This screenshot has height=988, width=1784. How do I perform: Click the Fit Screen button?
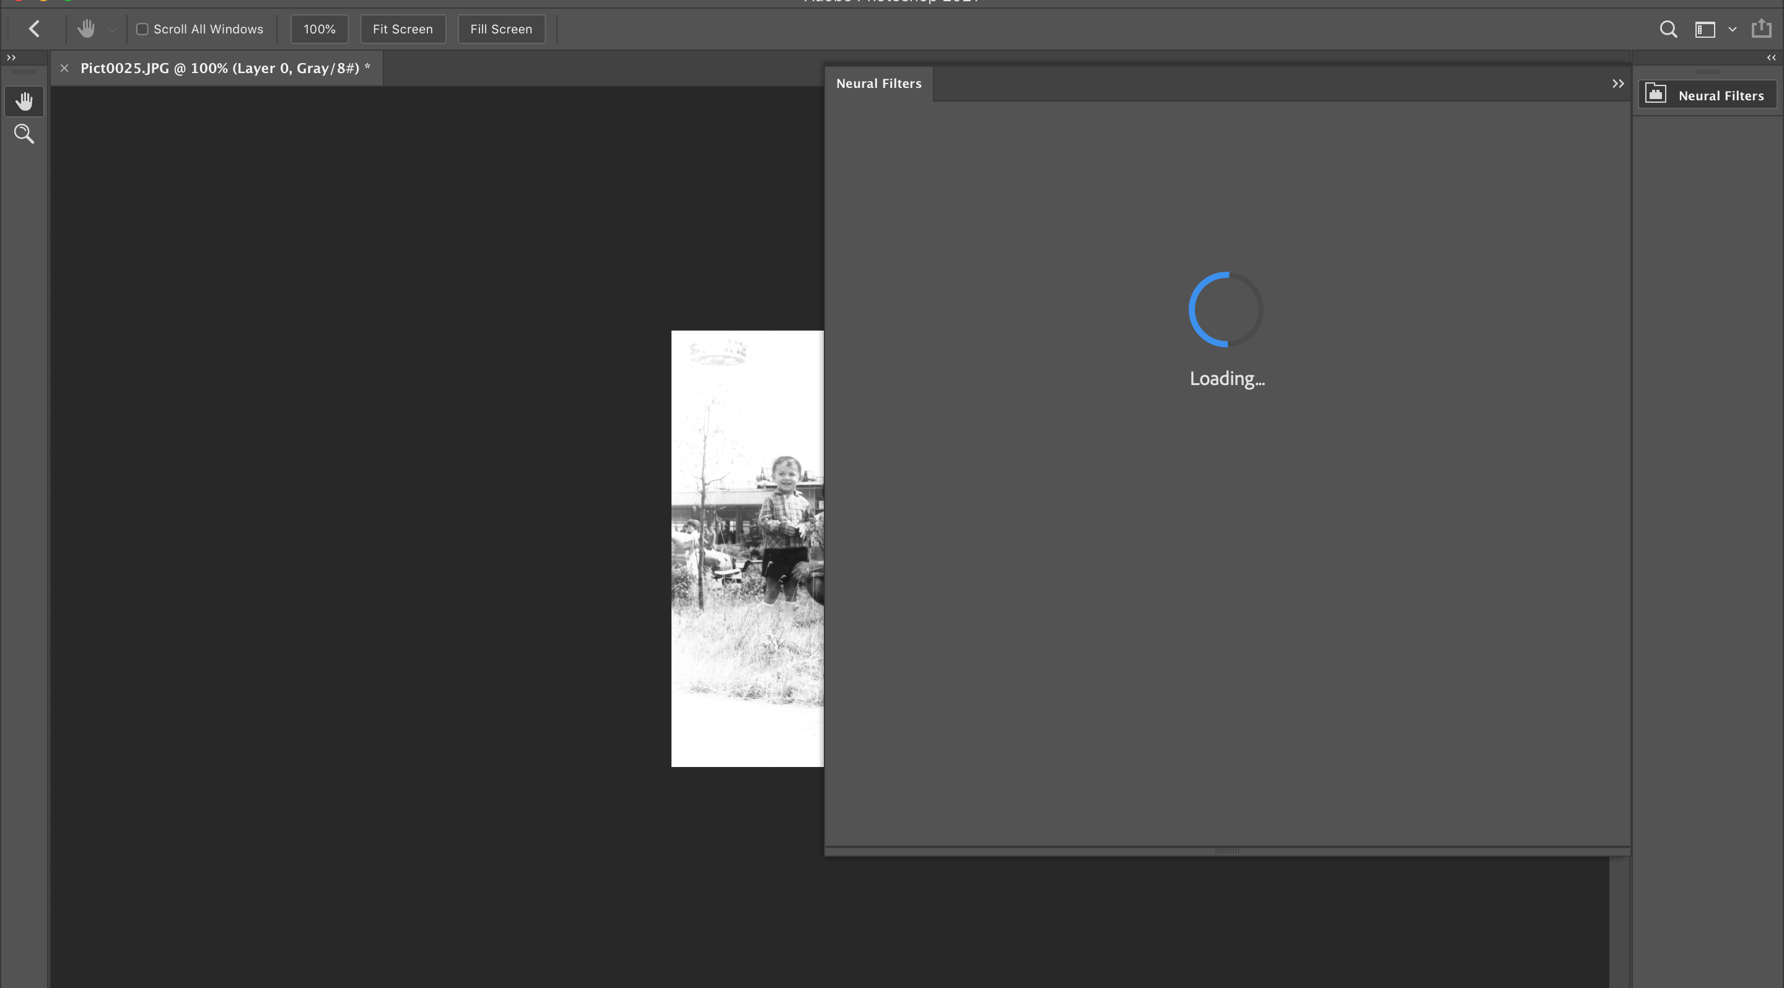pyautogui.click(x=403, y=29)
